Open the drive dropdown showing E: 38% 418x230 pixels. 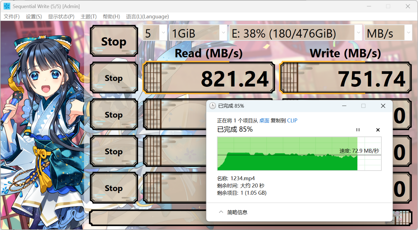tap(296, 33)
